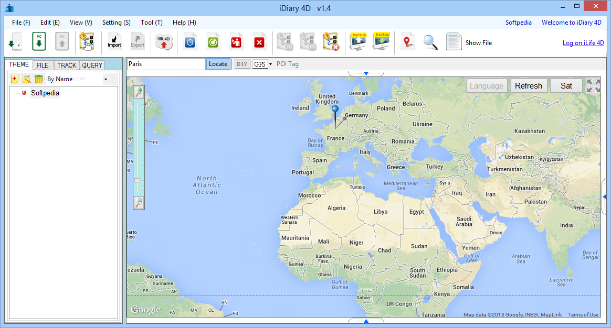
Task: Click the Paris location input field
Action: tap(166, 64)
